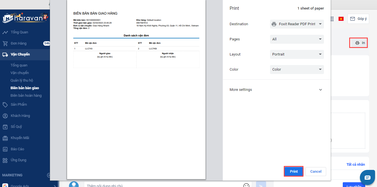The height and width of the screenshot is (187, 377).
Task: Open the Tổng quan shipping submenu item
Action: [19, 65]
